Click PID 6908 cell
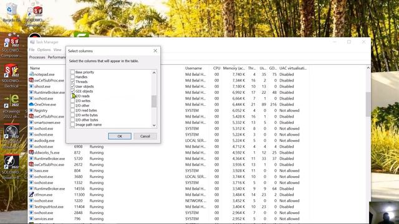Viewport: 399px width, 224px height. pos(78,147)
